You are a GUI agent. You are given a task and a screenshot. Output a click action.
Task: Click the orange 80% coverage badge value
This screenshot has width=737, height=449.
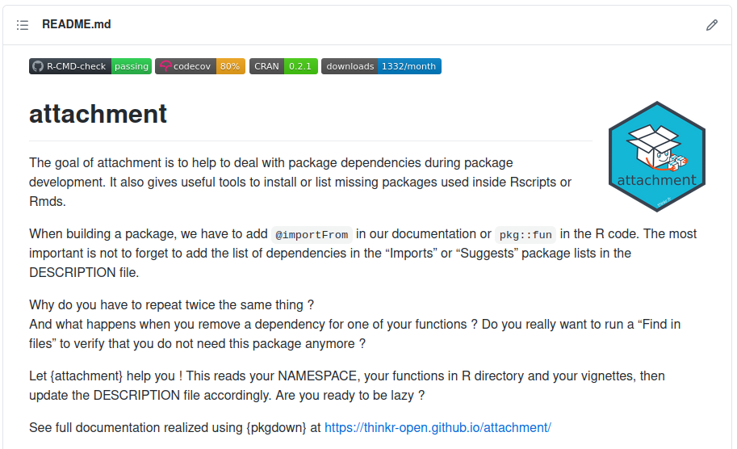coord(230,66)
